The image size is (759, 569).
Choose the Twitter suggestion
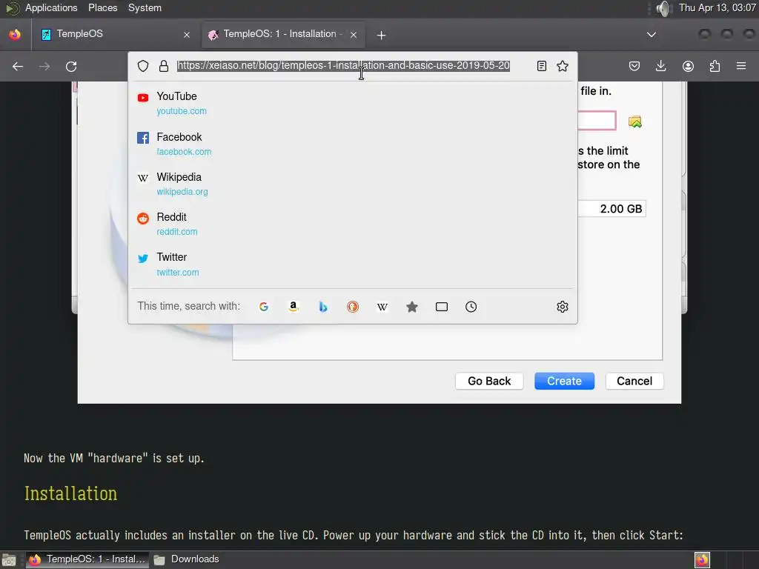(353, 264)
